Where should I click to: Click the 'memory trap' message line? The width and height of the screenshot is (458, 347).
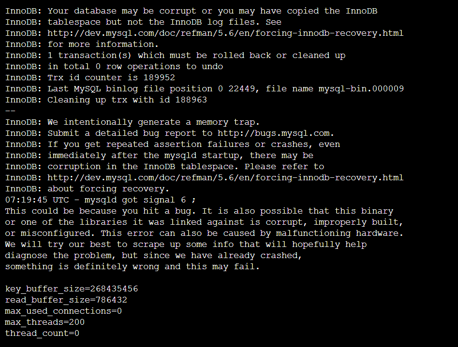point(133,122)
